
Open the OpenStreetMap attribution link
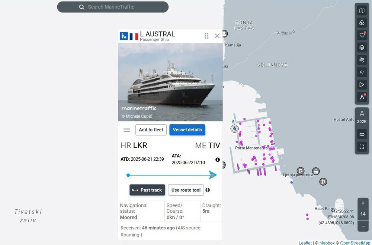pos(355,243)
